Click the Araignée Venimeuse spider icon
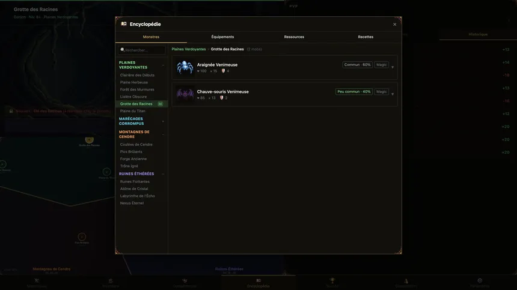 click(185, 67)
